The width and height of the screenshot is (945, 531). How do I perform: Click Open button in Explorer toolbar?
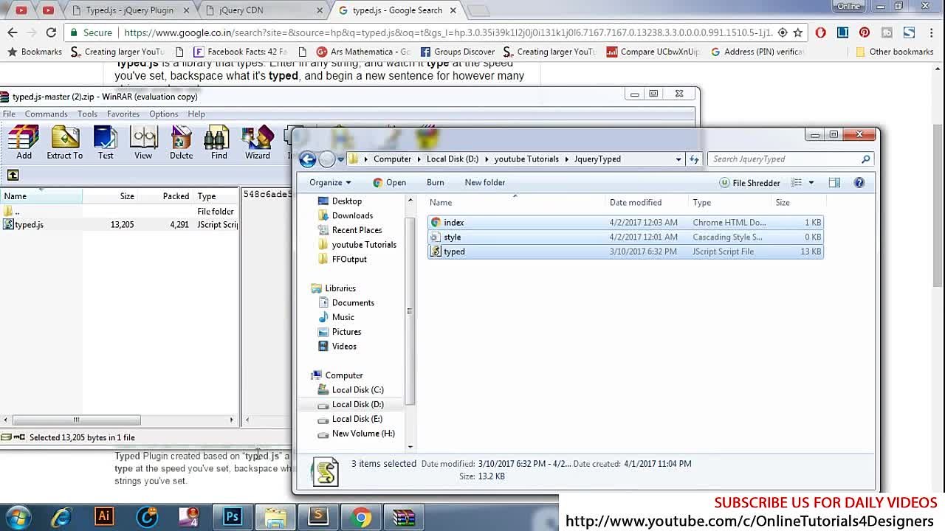[x=389, y=182]
